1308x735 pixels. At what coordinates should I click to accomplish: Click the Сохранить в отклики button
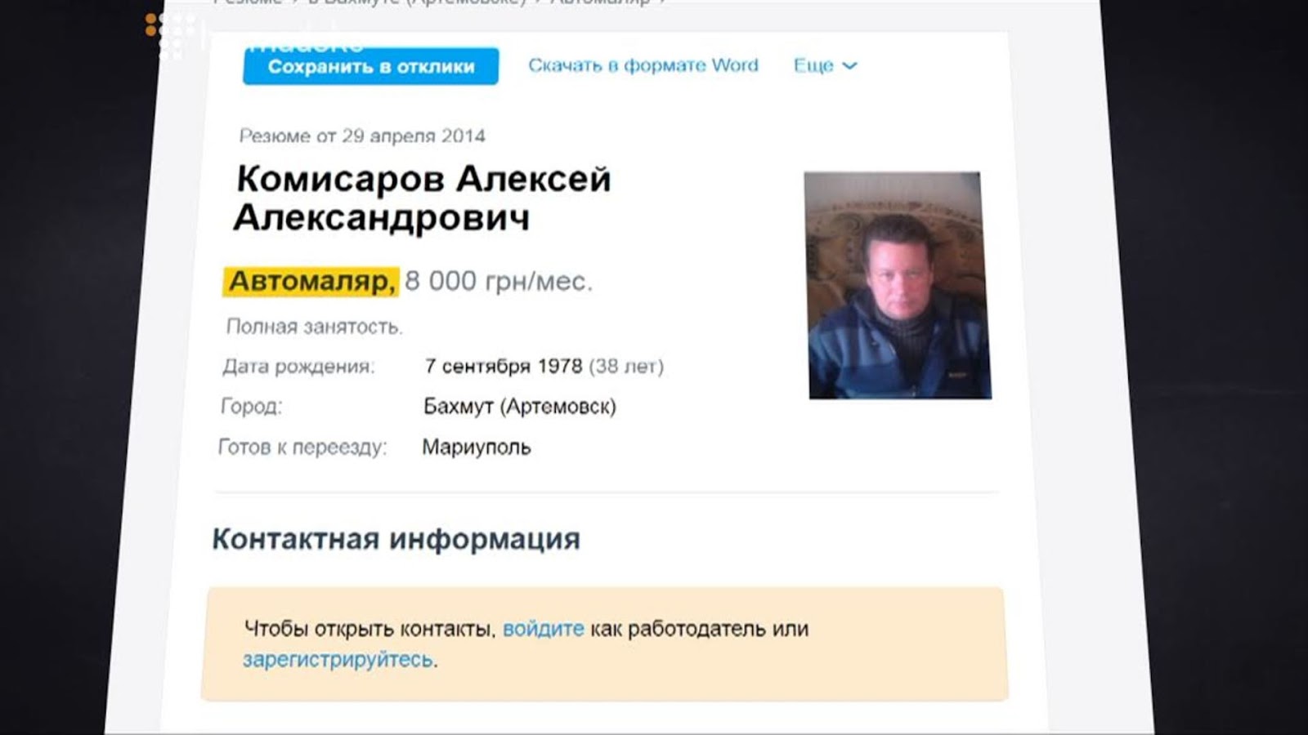pyautogui.click(x=370, y=66)
